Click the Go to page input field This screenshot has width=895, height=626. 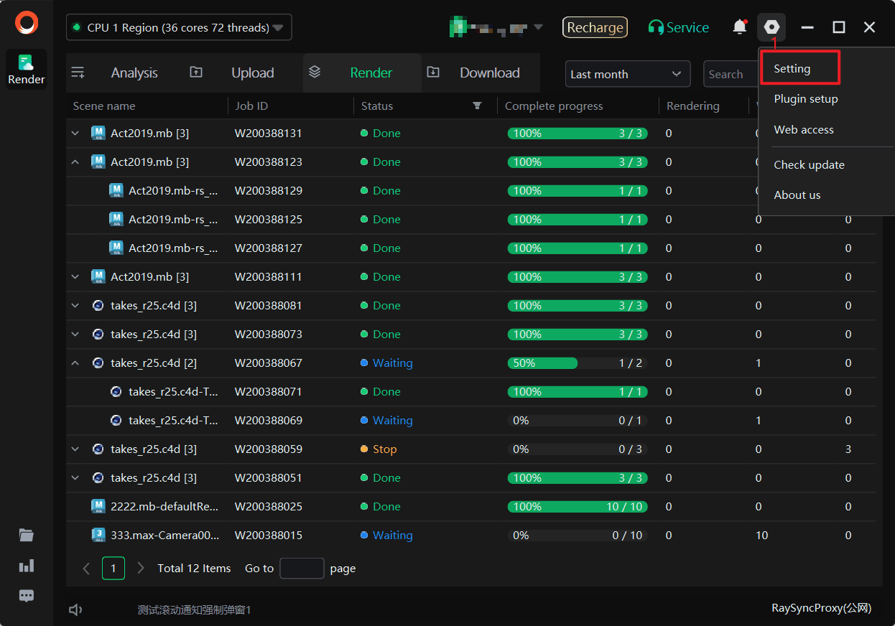point(302,569)
